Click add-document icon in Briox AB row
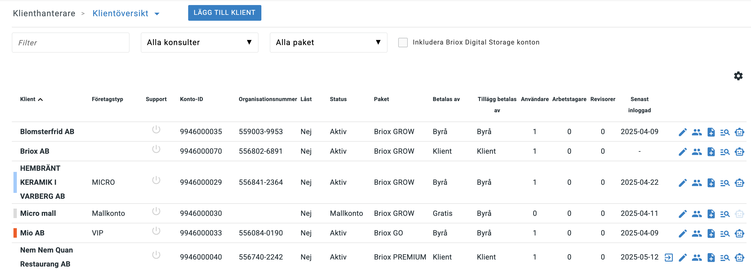This screenshot has height=271, width=751. (x=711, y=152)
